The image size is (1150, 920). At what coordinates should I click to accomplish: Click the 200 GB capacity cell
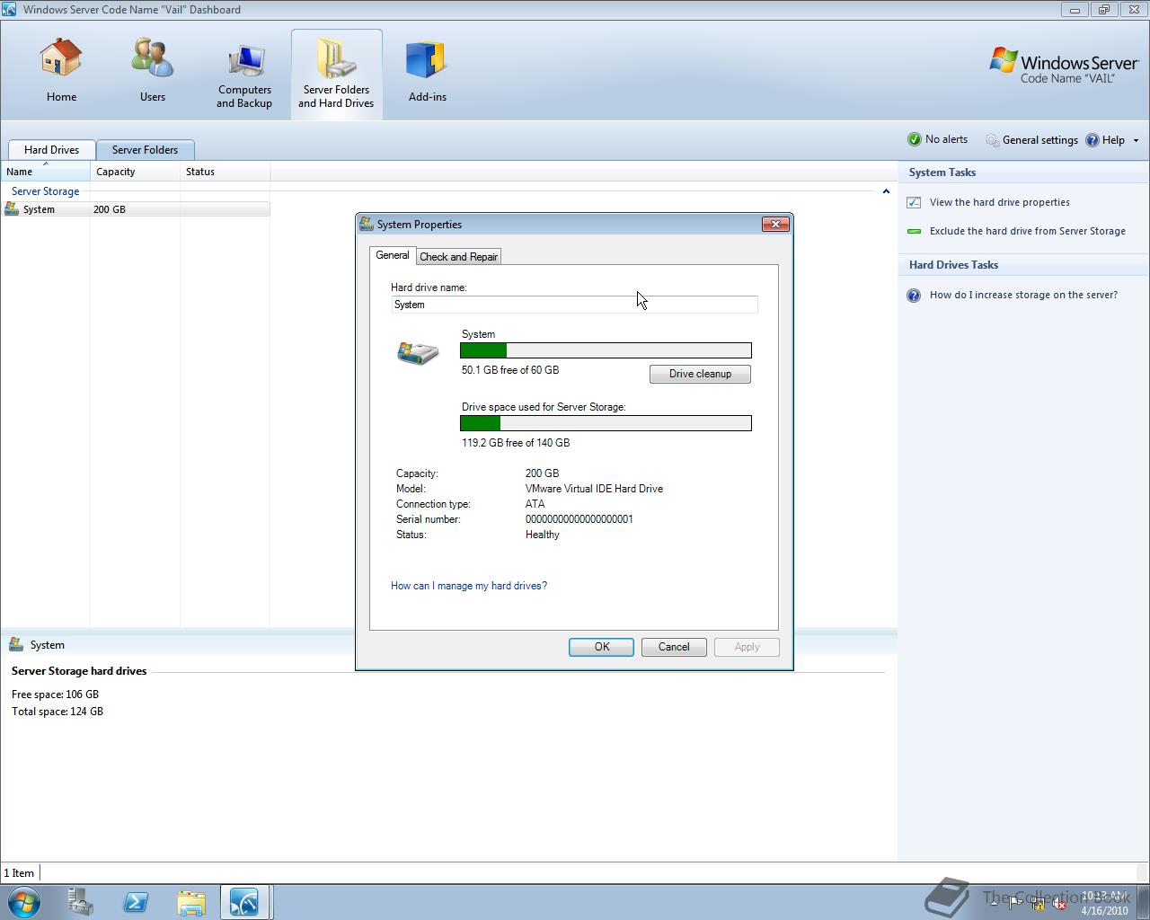110,209
